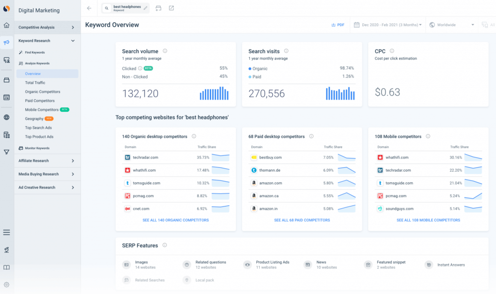Screen dimensions: 496x294
Task: Click the compare icon beside the keyword search
Action: pos(159,8)
